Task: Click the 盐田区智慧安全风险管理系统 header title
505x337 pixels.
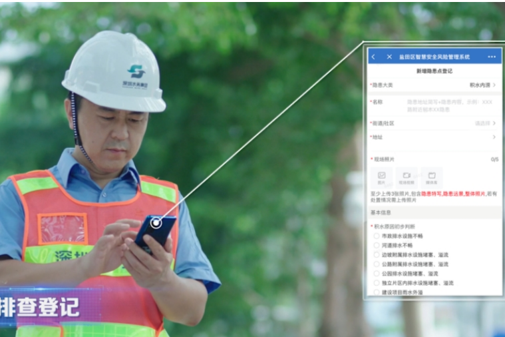Action: click(434, 57)
